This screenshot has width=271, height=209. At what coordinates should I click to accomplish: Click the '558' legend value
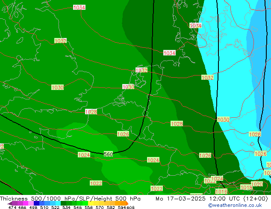click(88, 207)
